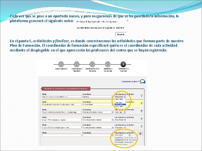Open plan comments speech bubble icon

(x=143, y=81)
